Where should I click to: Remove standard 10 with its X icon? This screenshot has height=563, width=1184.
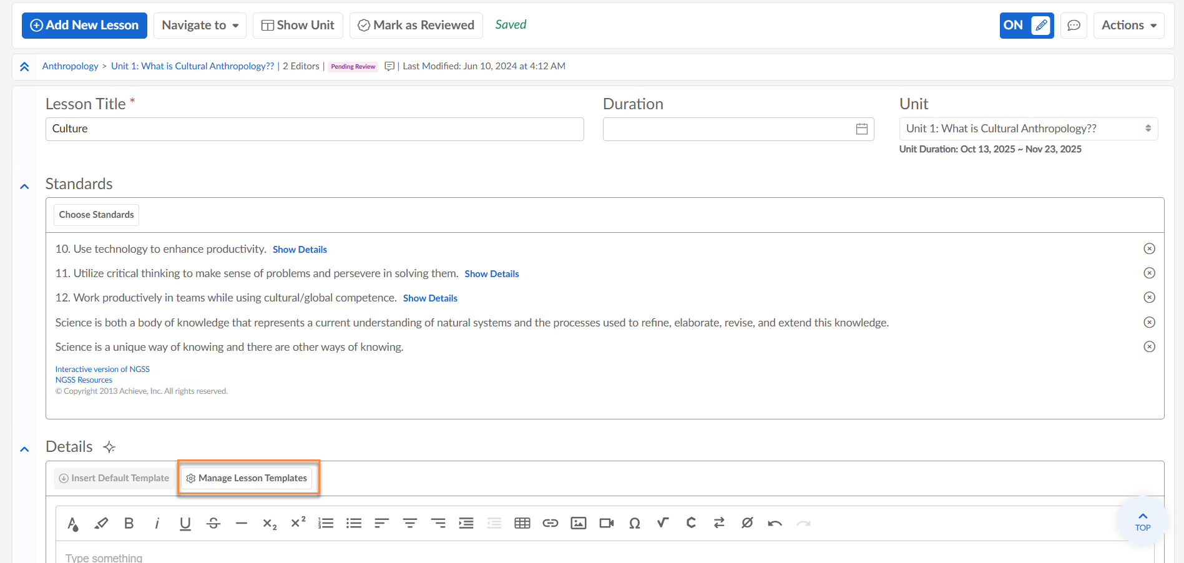point(1148,248)
